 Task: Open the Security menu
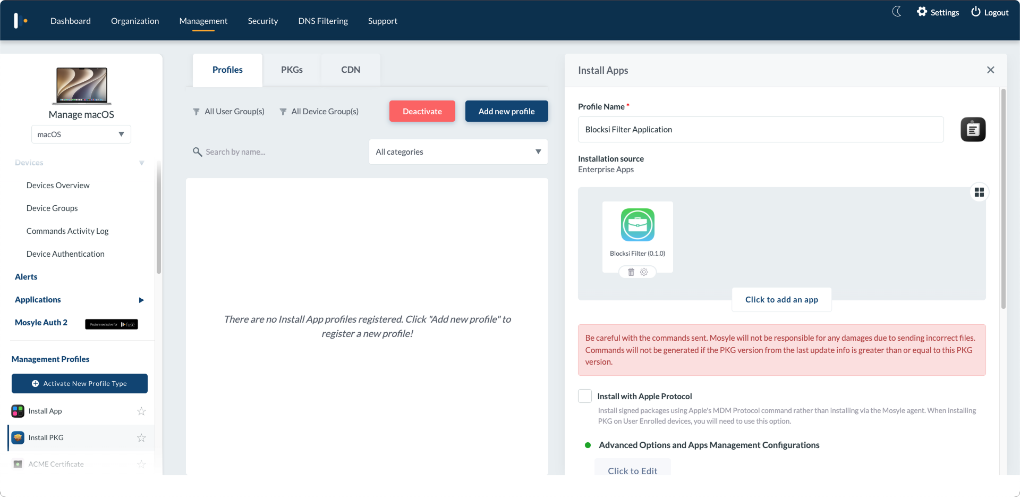263,21
